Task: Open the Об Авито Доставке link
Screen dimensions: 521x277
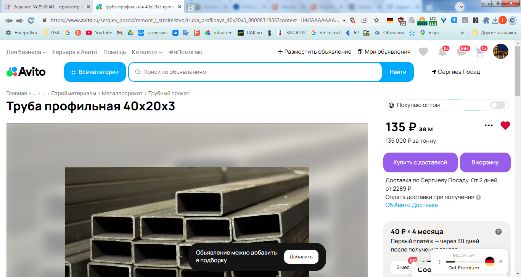Action: (x=412, y=205)
